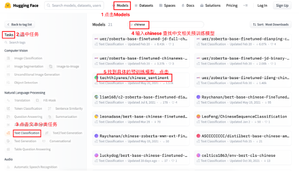Open leonadase/bert-base-chinese-finetuned model

(141, 119)
